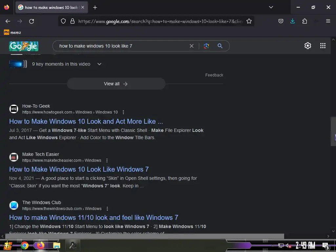336x252 pixels.
Task: Open options dots for Make Tech Easier result
Action: pyautogui.click(x=107, y=160)
